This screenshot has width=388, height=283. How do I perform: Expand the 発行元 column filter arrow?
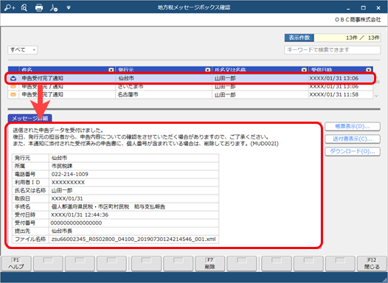coord(207,70)
